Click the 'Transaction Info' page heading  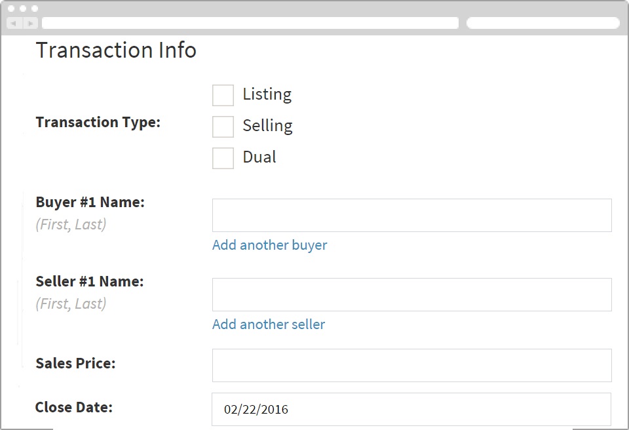click(x=116, y=50)
